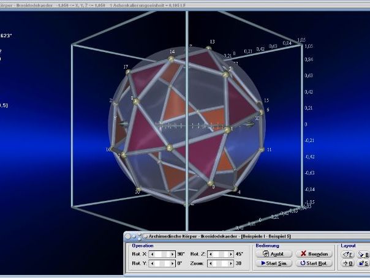The image size is (370, 278).
Task: Click the Layout group label
Action: point(348,246)
